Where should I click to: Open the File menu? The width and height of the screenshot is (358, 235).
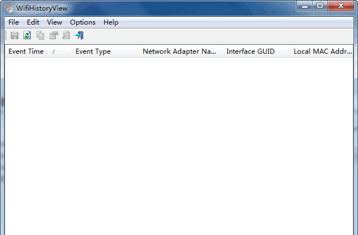coord(13,22)
